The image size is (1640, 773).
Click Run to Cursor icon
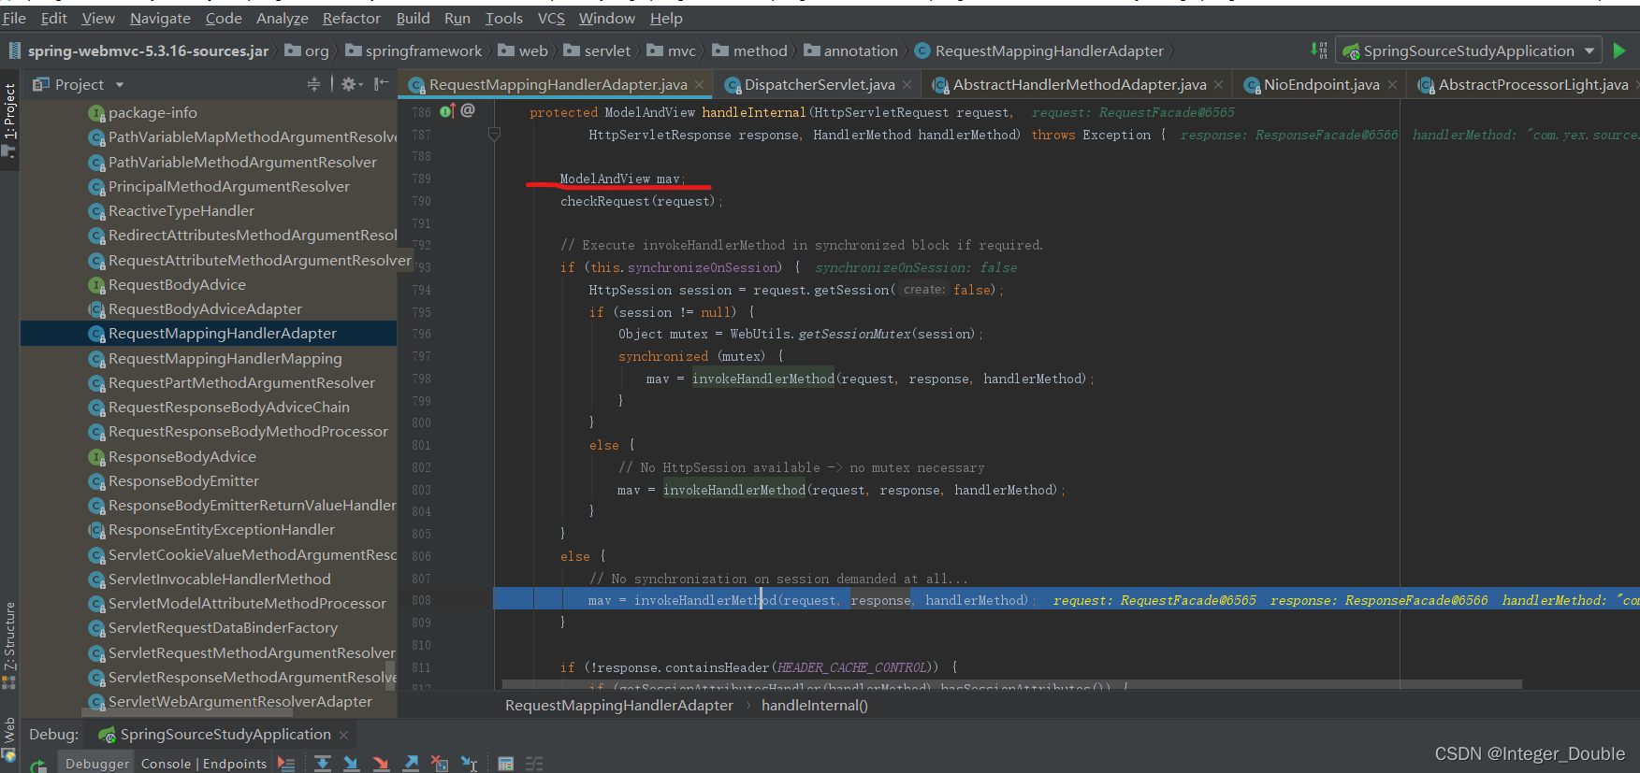click(470, 764)
